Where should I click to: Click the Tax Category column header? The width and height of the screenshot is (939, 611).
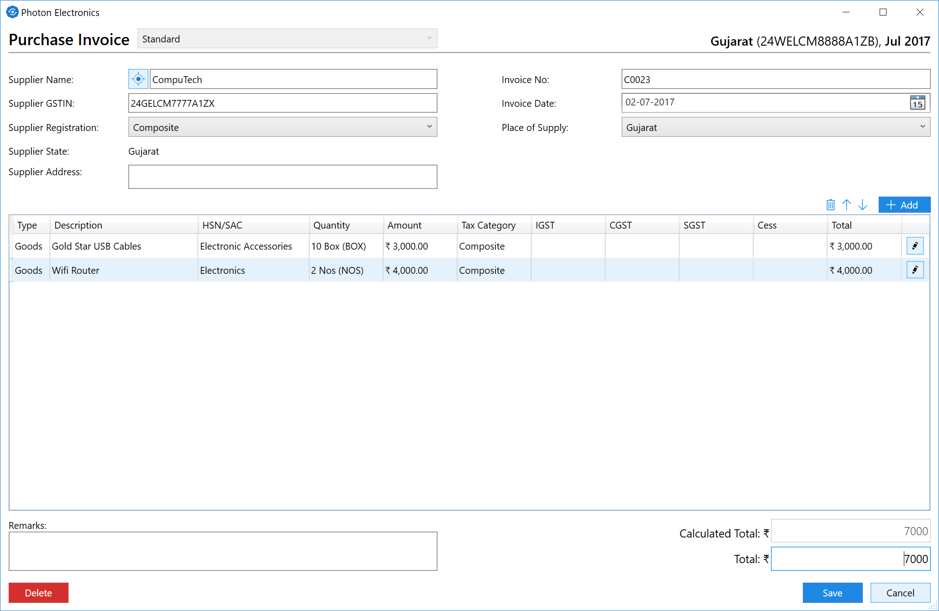[x=488, y=225]
